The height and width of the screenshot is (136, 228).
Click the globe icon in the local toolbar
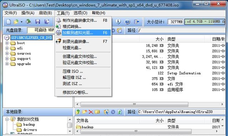[106, 112]
